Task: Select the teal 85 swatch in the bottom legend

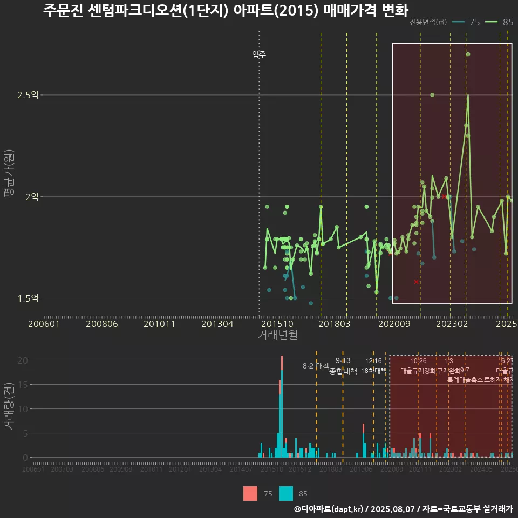Action: 286,494
